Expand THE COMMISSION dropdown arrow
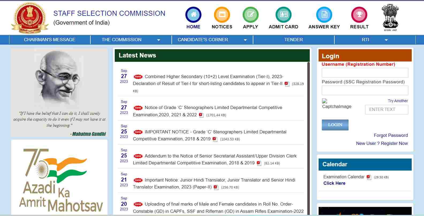 pos(159,40)
